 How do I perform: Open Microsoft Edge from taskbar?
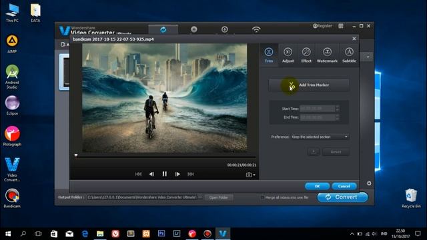[85, 234]
